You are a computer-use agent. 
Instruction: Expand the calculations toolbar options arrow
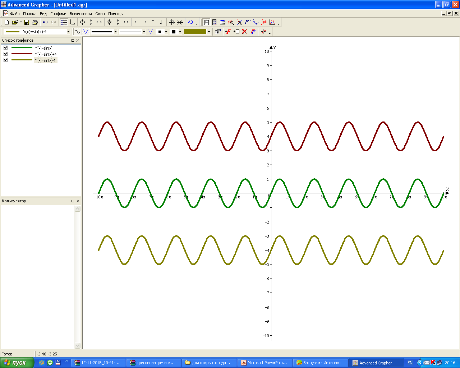click(x=279, y=23)
